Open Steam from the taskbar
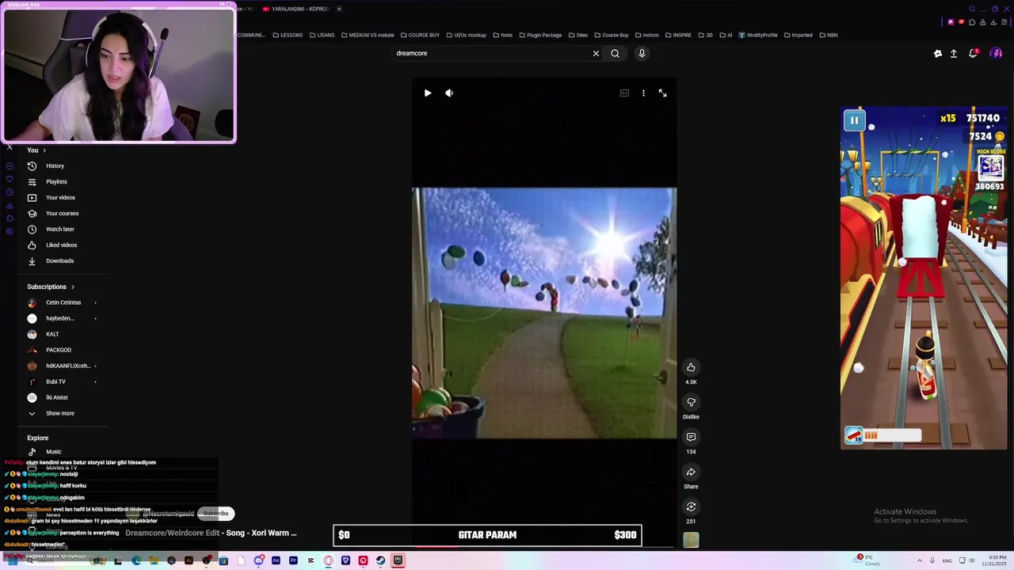The image size is (1014, 570). pyautogui.click(x=380, y=560)
